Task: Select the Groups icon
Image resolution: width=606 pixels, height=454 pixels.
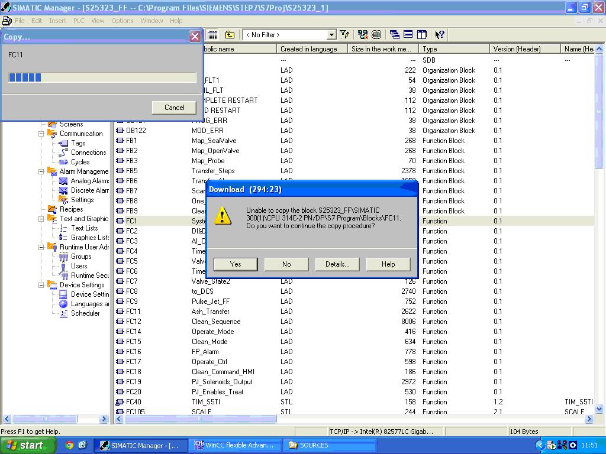Action: click(x=63, y=257)
